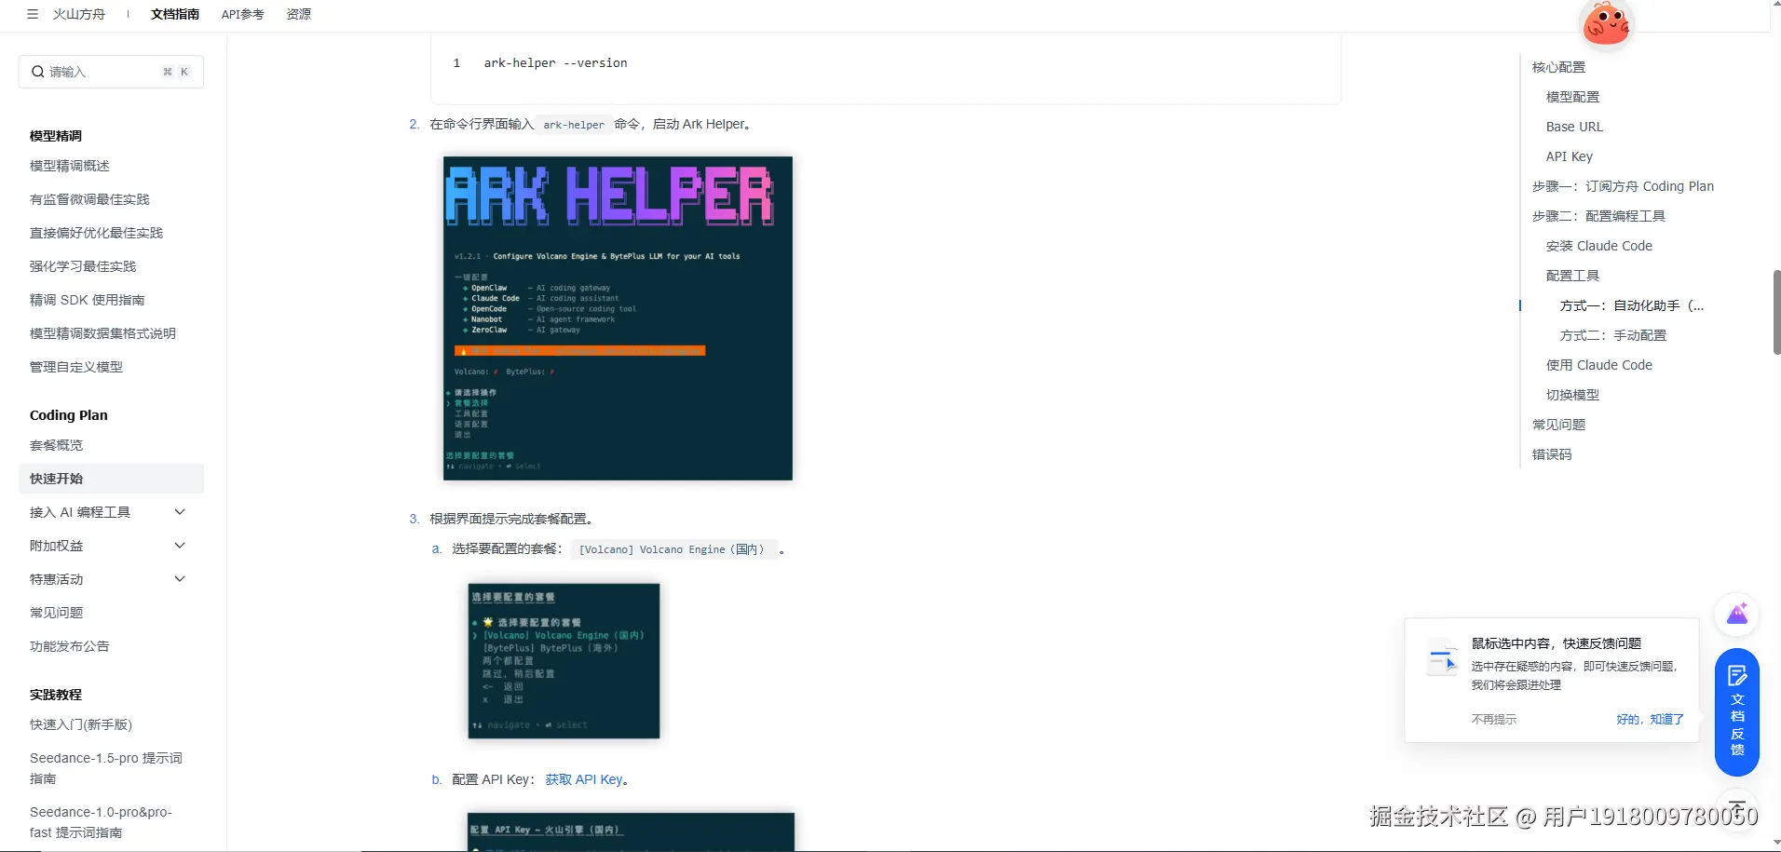Screen dimensions: 1781x852
Task: Click the red mascot avatar icon
Action: pos(1607,23)
